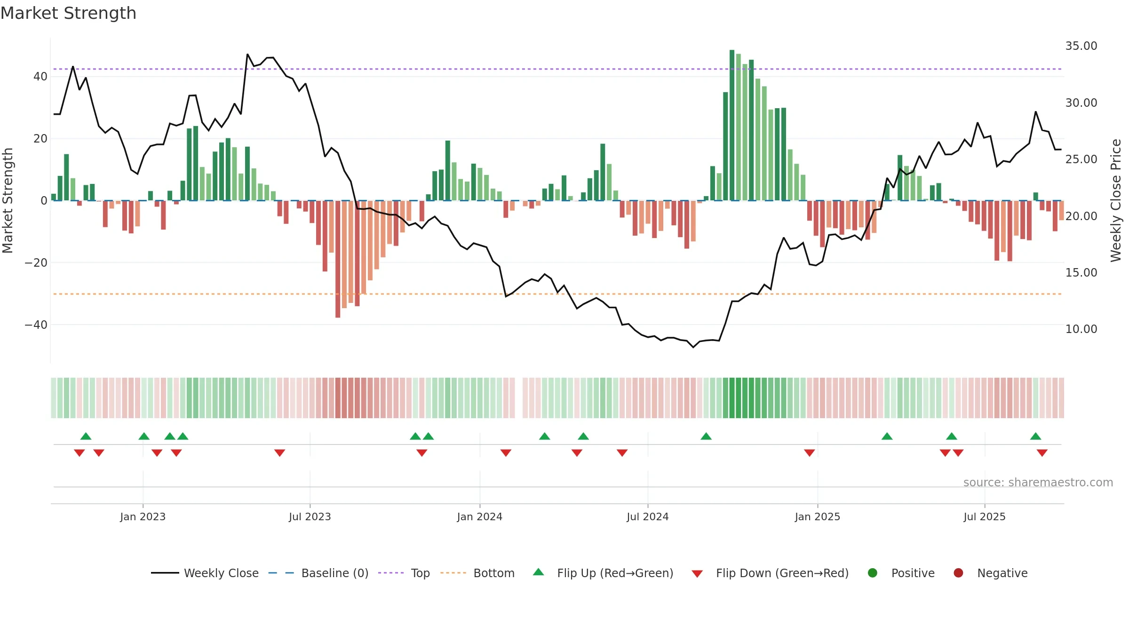Screen dimensions: 1129x635
Task: Toggle the Top legend entry
Action: tap(404, 573)
